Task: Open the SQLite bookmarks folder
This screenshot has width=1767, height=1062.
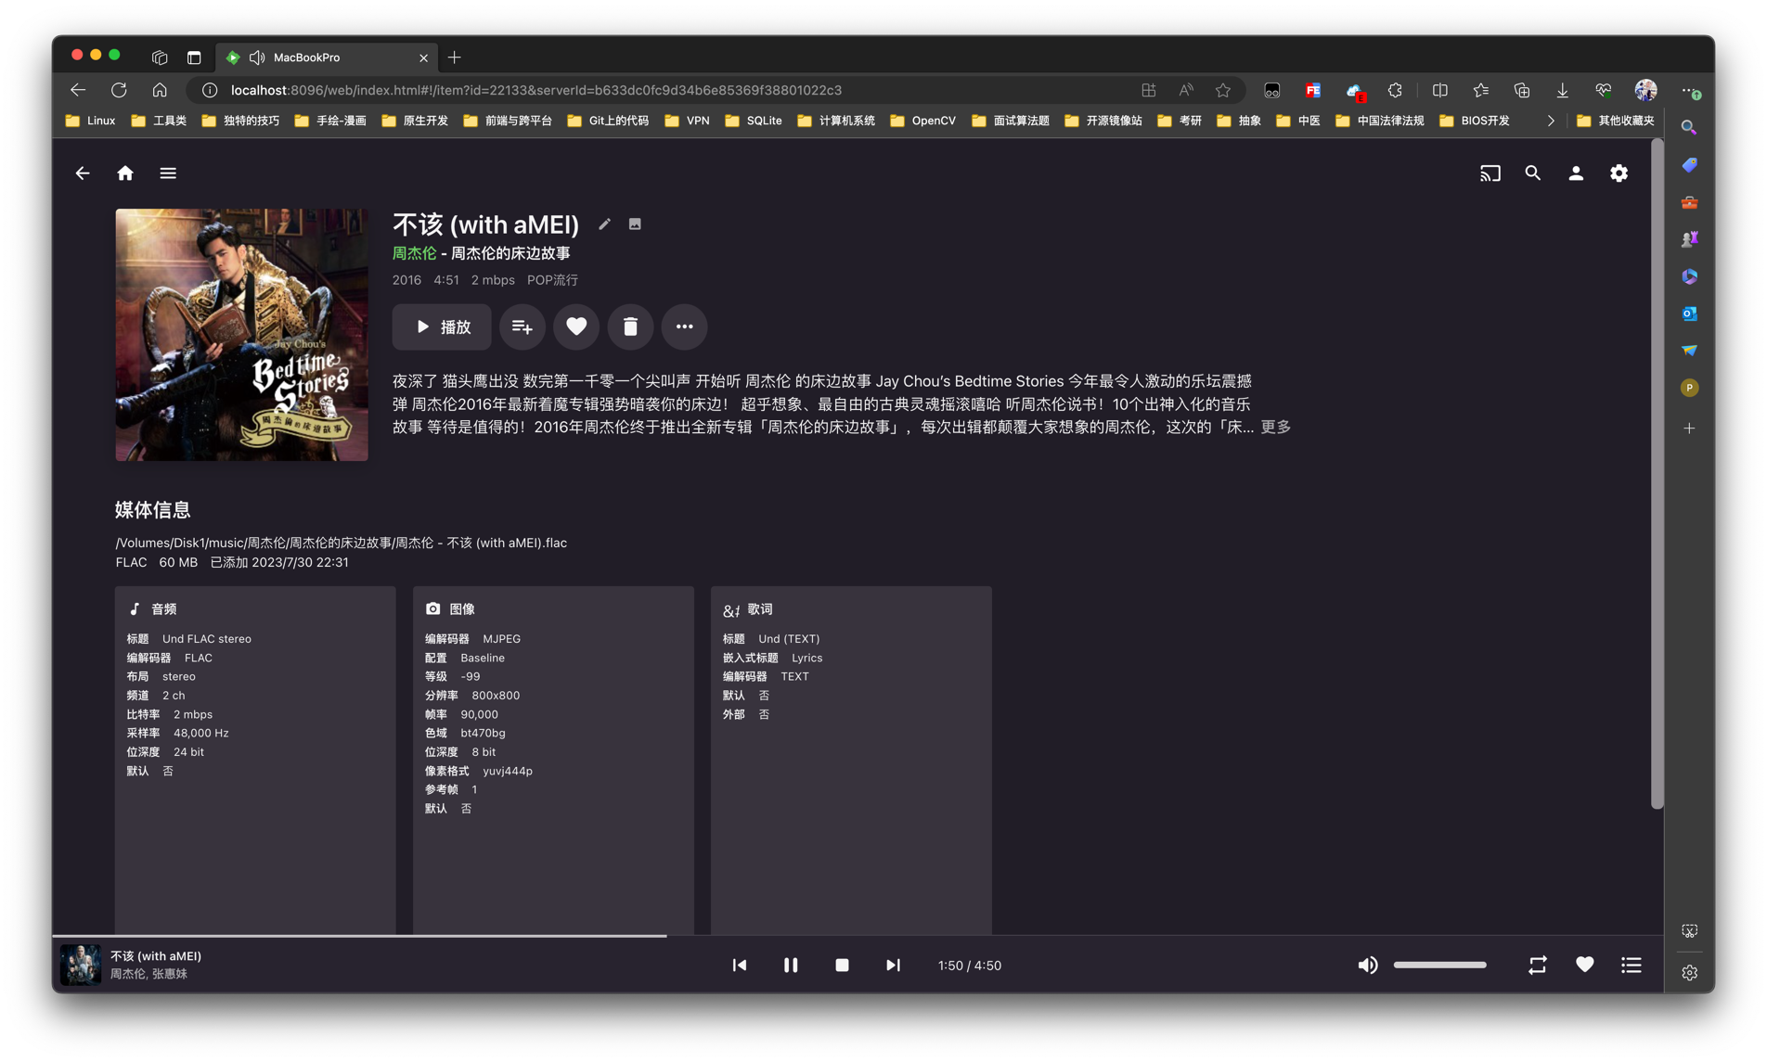Action: pyautogui.click(x=754, y=121)
